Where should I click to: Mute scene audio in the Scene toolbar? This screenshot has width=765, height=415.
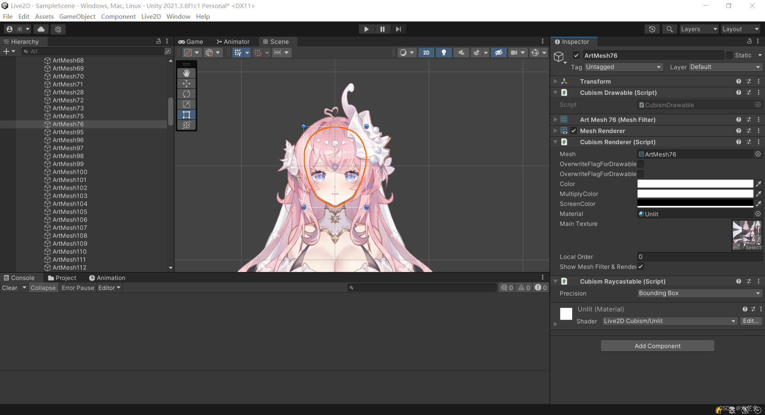click(x=461, y=52)
